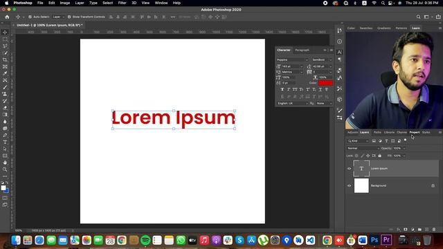This screenshot has width=443, height=249.
Task: Open the 3D panel cube icon
Action: [x=340, y=100]
